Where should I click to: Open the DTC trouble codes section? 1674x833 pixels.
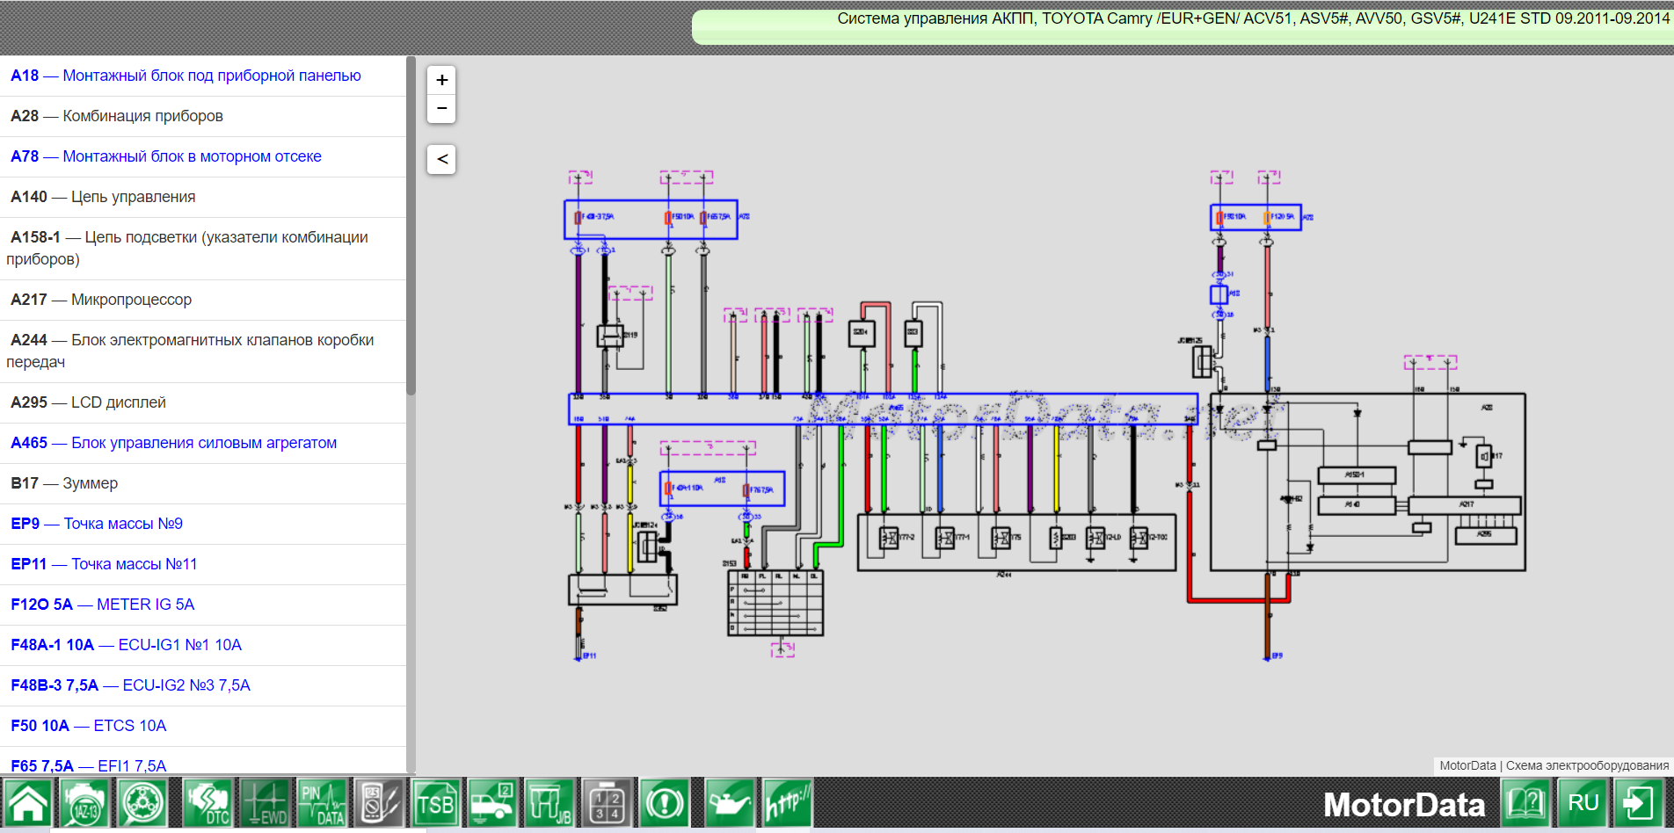click(x=207, y=803)
